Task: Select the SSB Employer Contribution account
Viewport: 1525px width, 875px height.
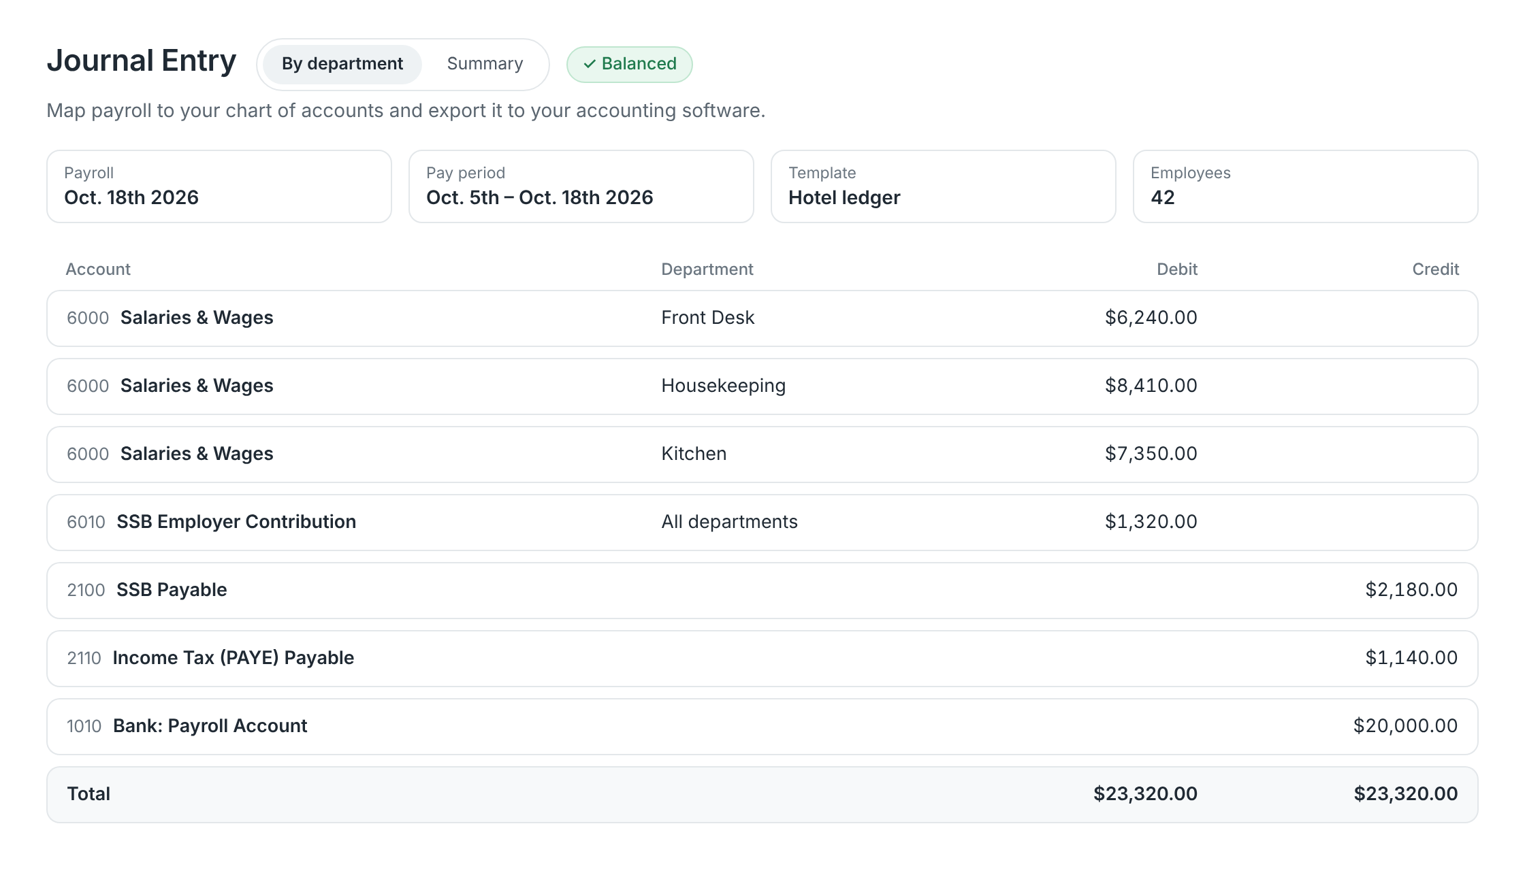Action: coord(236,522)
